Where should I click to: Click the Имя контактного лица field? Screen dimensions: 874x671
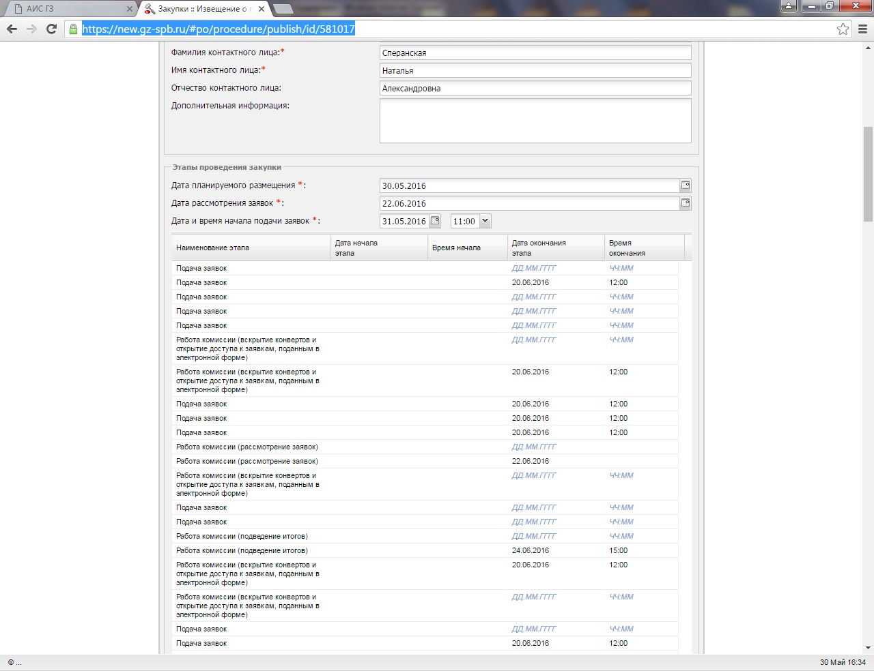click(x=535, y=71)
